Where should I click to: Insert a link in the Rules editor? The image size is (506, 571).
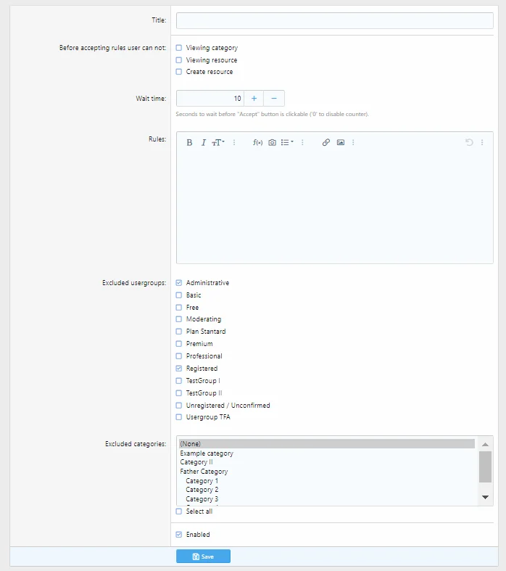point(326,143)
